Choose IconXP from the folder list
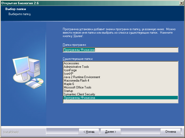185x138 pixels. tap(68, 74)
